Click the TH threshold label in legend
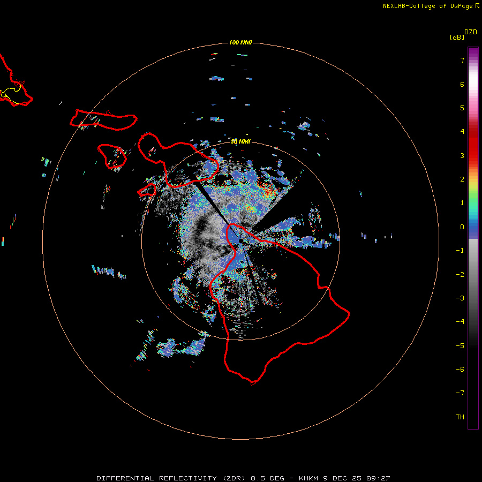Screen dimensions: 482x482 pyautogui.click(x=460, y=417)
